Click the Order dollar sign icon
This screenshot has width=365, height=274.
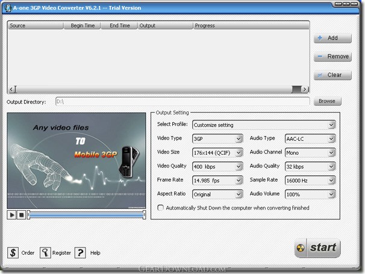click(x=13, y=252)
